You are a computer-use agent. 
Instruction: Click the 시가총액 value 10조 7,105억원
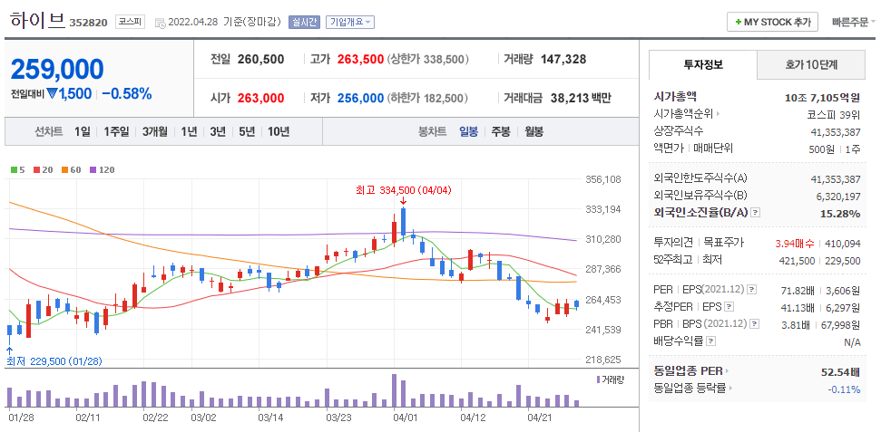(x=823, y=98)
